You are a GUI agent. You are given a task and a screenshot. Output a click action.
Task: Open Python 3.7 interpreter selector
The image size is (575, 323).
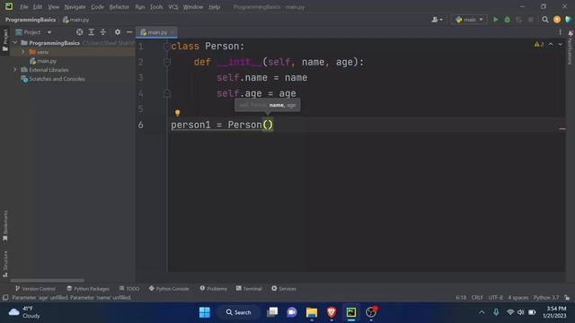point(546,297)
